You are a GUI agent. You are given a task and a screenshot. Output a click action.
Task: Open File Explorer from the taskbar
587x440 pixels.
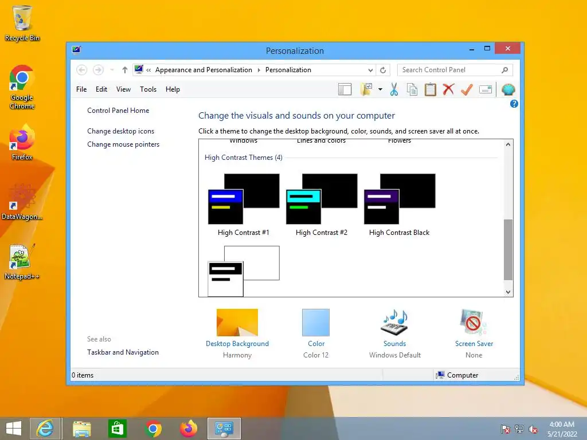[81, 429]
